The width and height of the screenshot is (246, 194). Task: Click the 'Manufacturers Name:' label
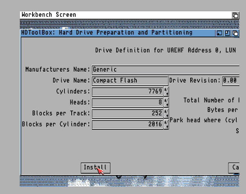[x=58, y=70]
